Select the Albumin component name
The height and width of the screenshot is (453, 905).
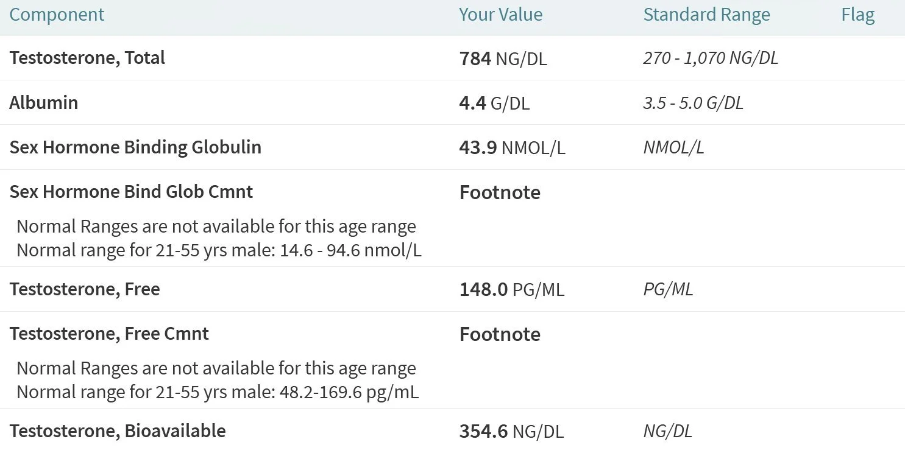[44, 102]
